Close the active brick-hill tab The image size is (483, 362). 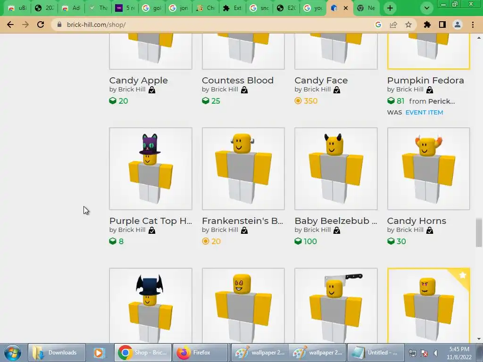point(346,8)
